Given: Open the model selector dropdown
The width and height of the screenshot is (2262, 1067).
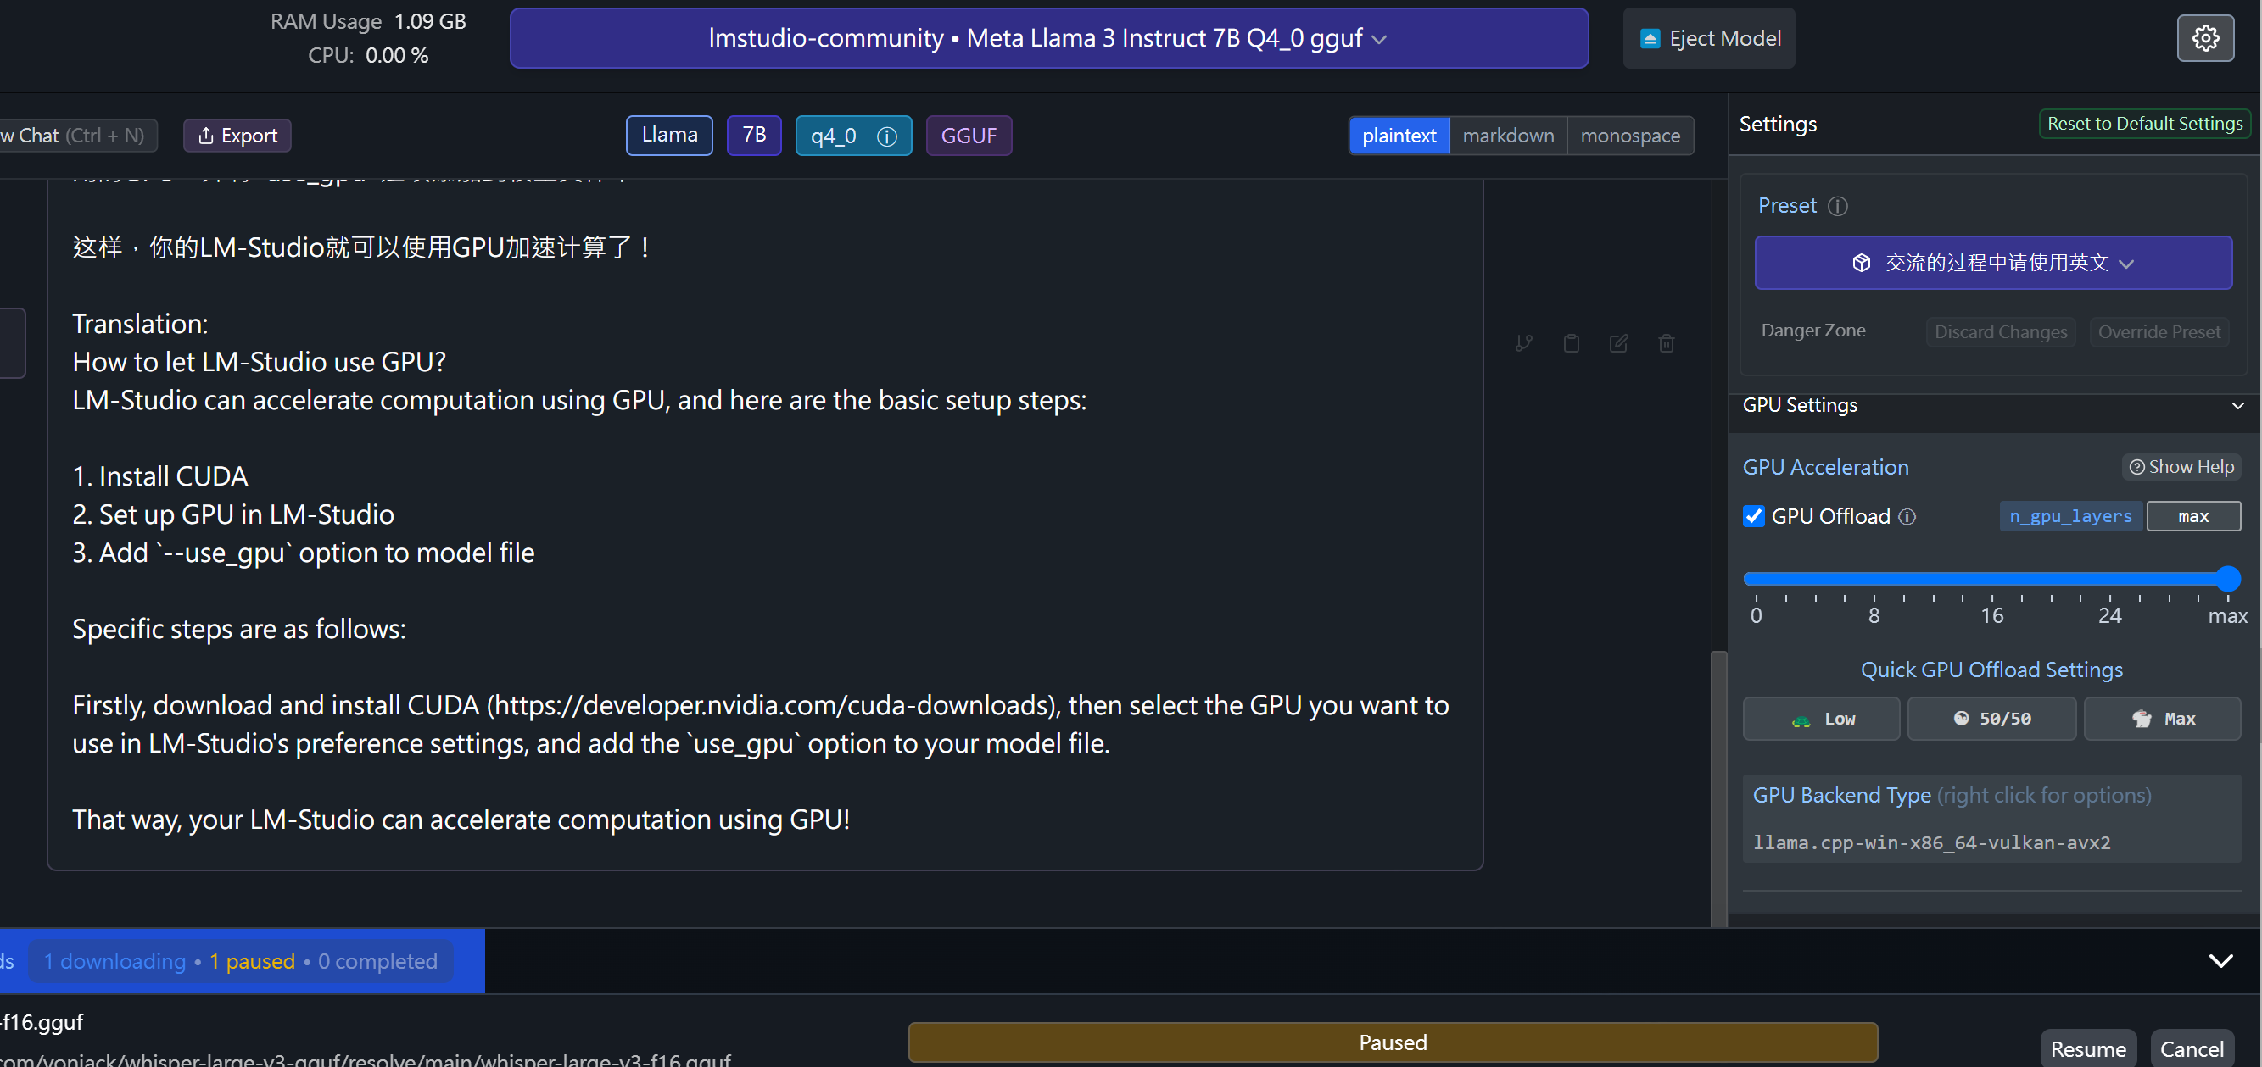Looking at the screenshot, I should coord(1048,39).
